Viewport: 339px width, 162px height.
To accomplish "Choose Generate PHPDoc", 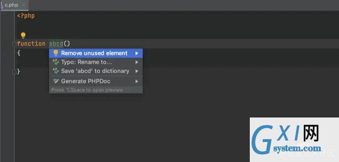I will pyautogui.click(x=96, y=81).
